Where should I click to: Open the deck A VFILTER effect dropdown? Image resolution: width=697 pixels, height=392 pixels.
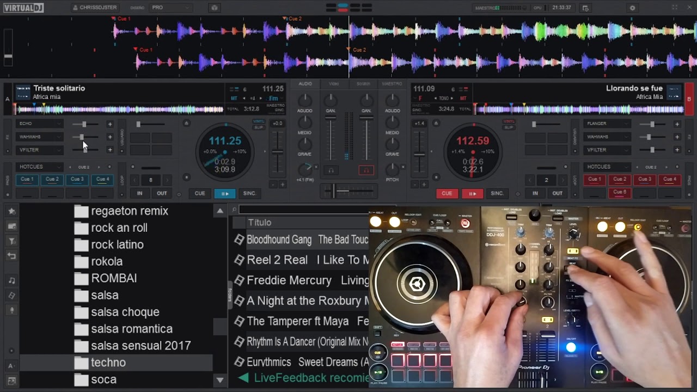tap(41, 150)
